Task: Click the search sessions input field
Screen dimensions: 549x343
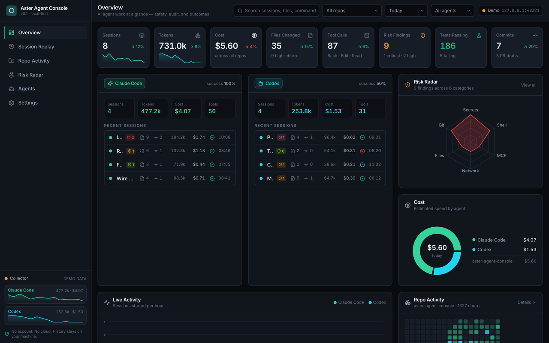Action: 277,11
